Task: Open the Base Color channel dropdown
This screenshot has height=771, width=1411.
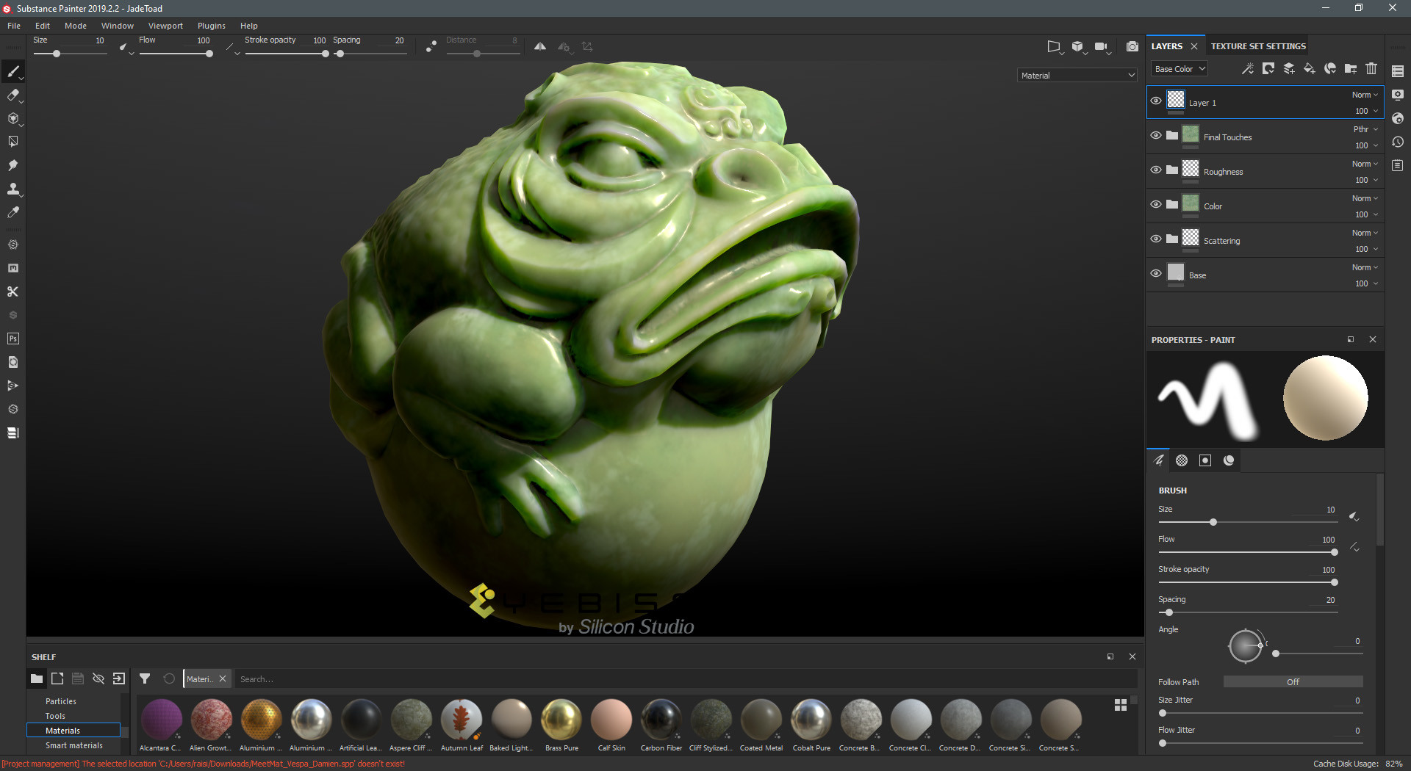Action: pos(1178,68)
